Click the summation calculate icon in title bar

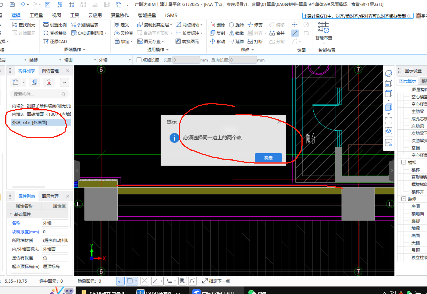pos(48,4)
